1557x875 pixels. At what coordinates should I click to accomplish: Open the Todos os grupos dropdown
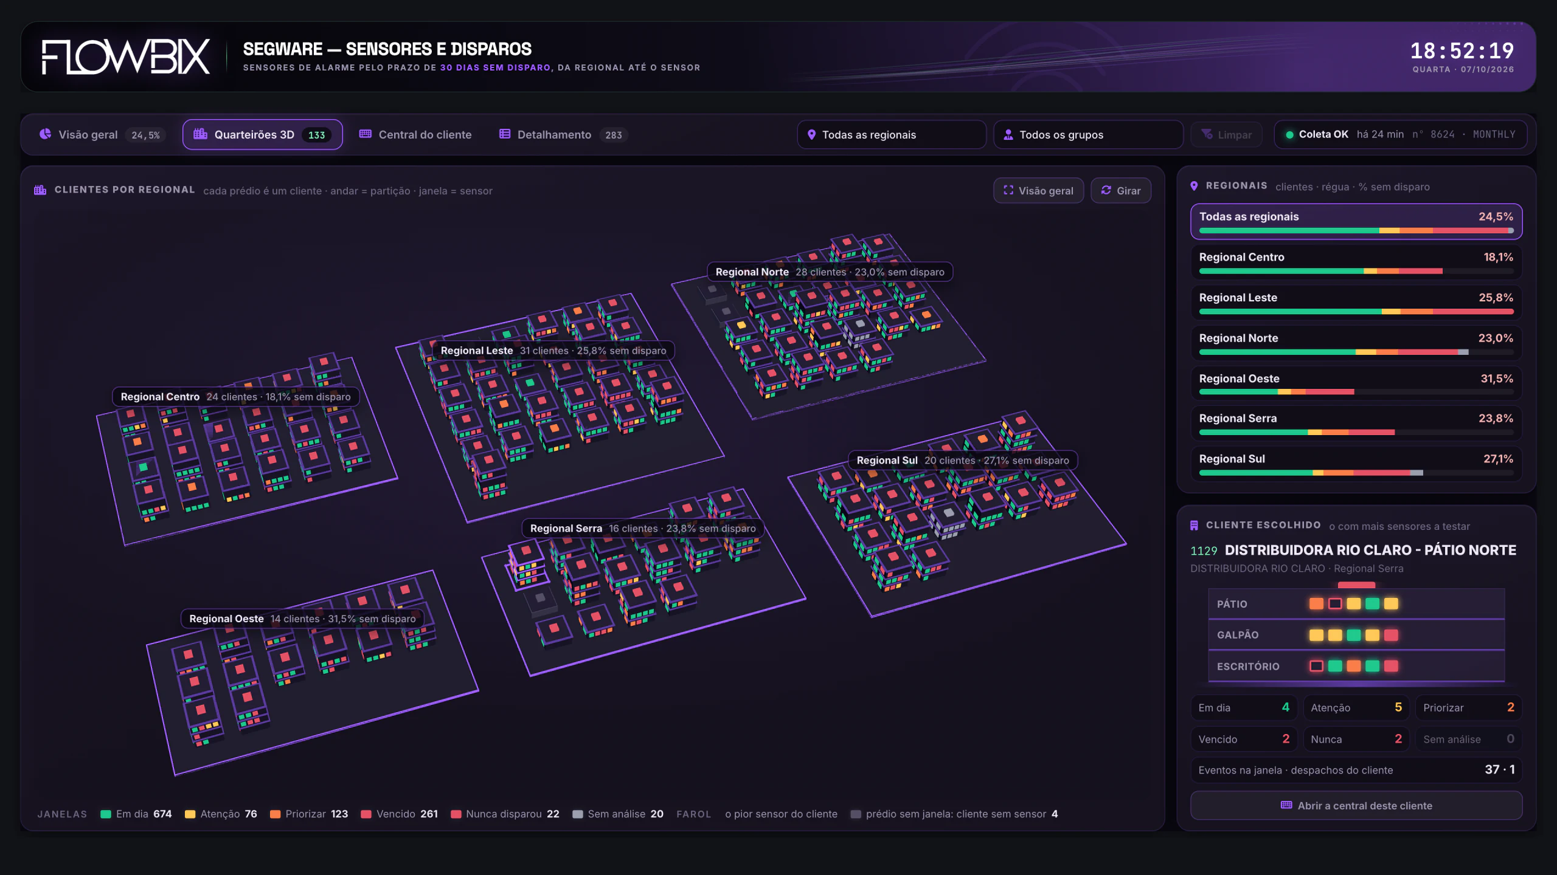pyautogui.click(x=1088, y=134)
